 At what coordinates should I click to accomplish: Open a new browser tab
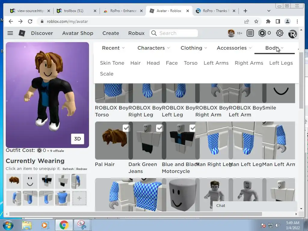245,11
